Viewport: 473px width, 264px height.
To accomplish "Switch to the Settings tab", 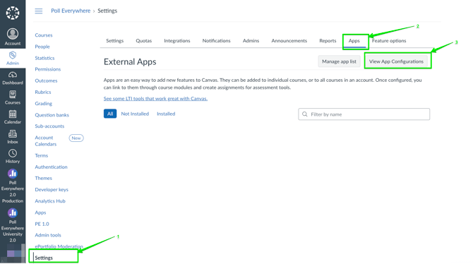I will tap(114, 41).
